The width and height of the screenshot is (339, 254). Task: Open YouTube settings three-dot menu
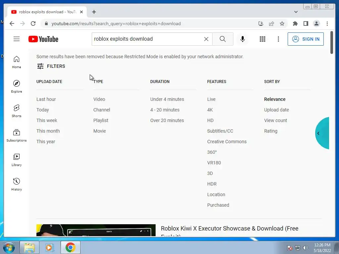278,39
